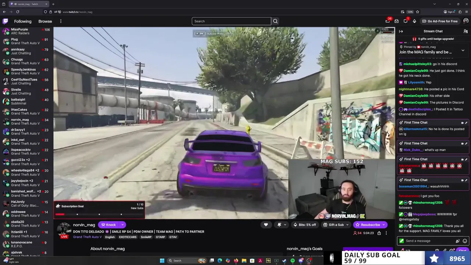The image size is (471, 265).
Task: Open the English tag
Action: [110, 237]
